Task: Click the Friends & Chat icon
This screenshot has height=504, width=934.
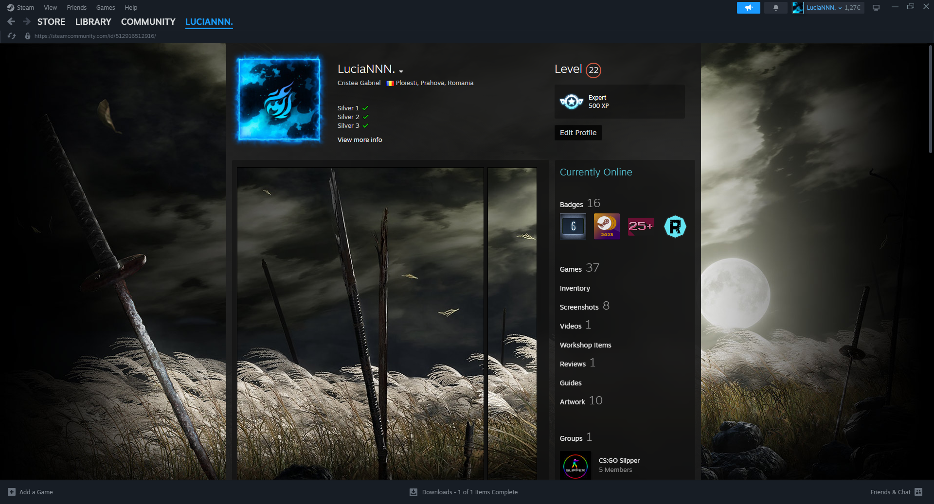Action: [918, 492]
